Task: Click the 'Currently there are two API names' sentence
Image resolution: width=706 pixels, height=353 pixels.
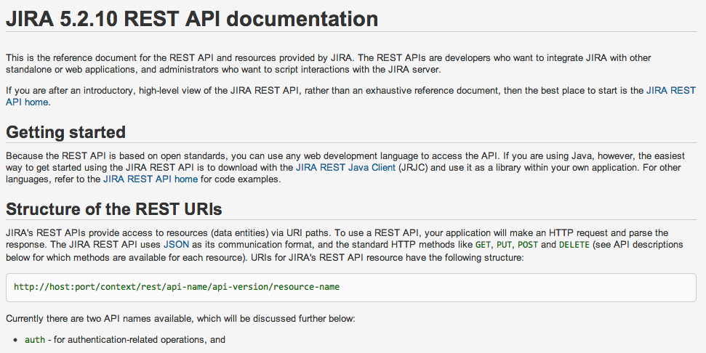Action: pyautogui.click(x=180, y=318)
